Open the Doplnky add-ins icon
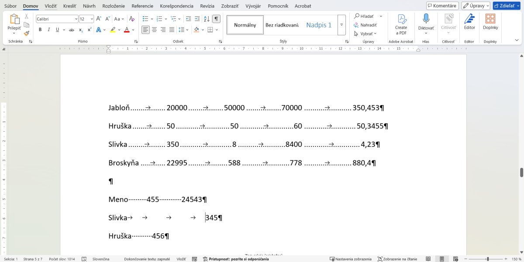 click(490, 19)
